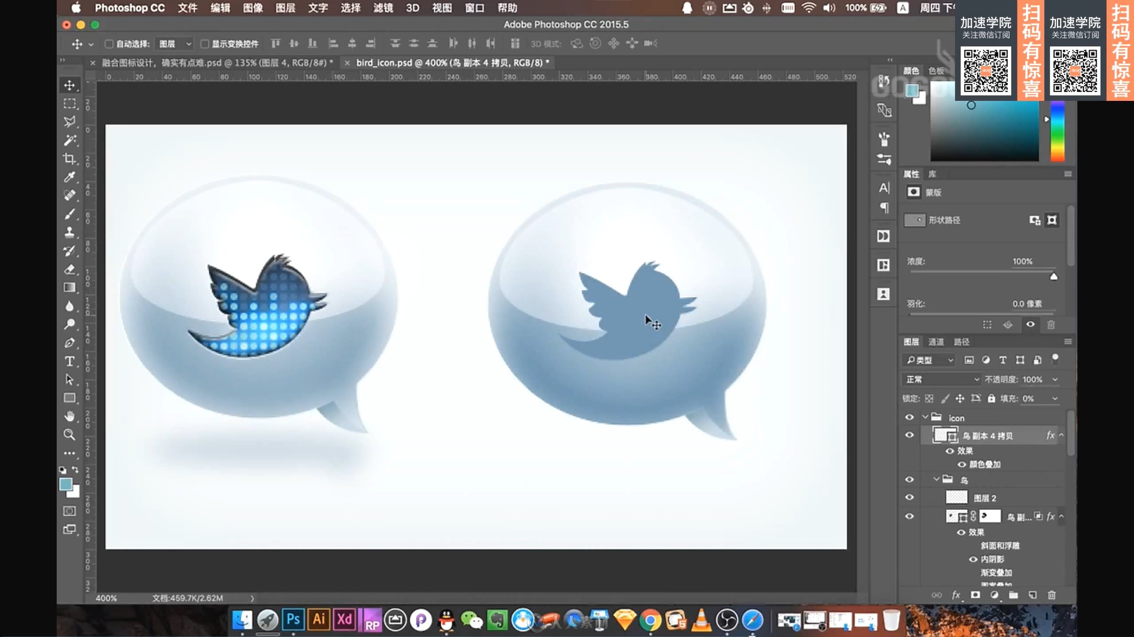
Task: Select the Gradient tool
Action: [x=70, y=288]
